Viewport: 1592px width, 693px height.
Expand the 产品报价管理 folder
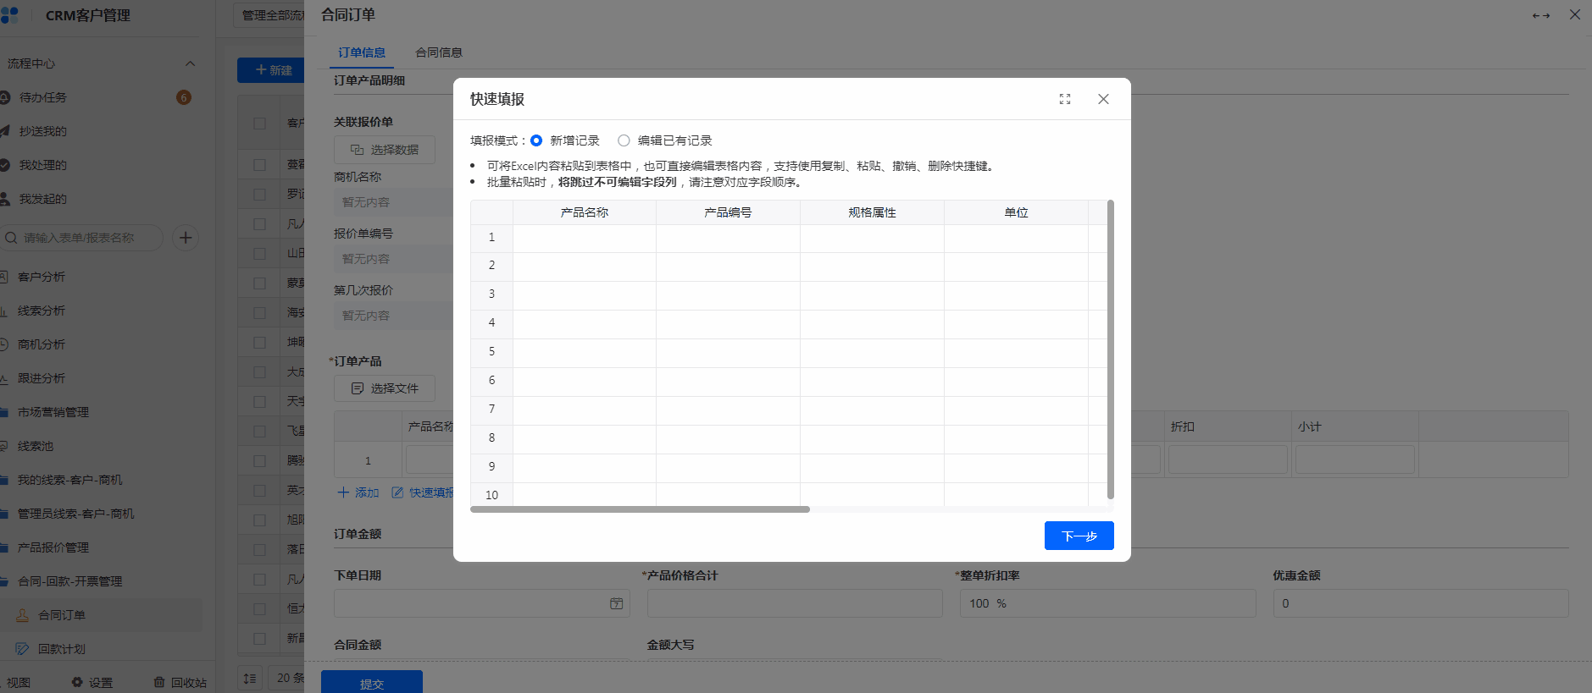pos(53,547)
